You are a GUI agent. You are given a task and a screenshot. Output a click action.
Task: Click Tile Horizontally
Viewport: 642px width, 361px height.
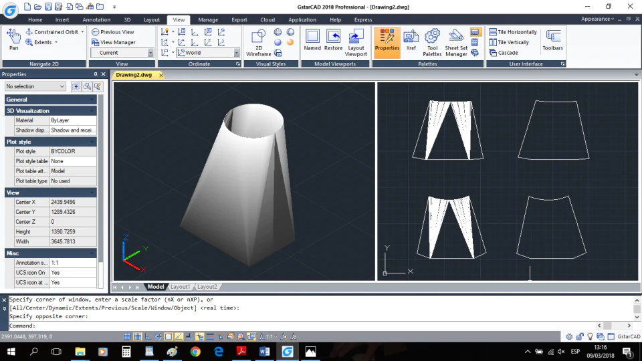pos(513,32)
